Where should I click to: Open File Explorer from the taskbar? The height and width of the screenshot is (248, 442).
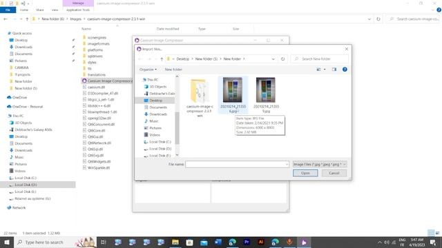[175, 242]
